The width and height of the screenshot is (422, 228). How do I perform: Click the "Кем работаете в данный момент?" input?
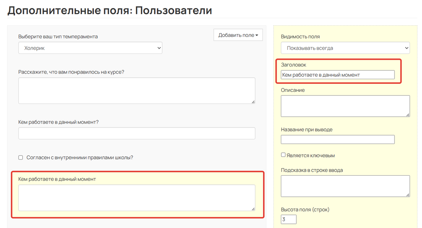(137, 133)
